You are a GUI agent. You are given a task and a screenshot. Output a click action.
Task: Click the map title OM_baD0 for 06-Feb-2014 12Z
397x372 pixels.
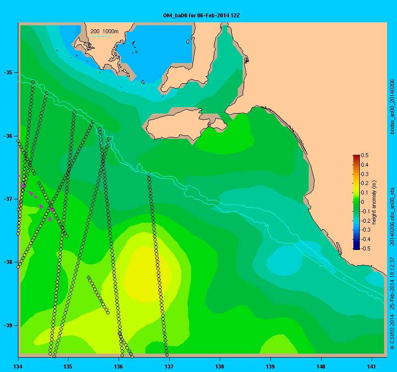pos(201,16)
